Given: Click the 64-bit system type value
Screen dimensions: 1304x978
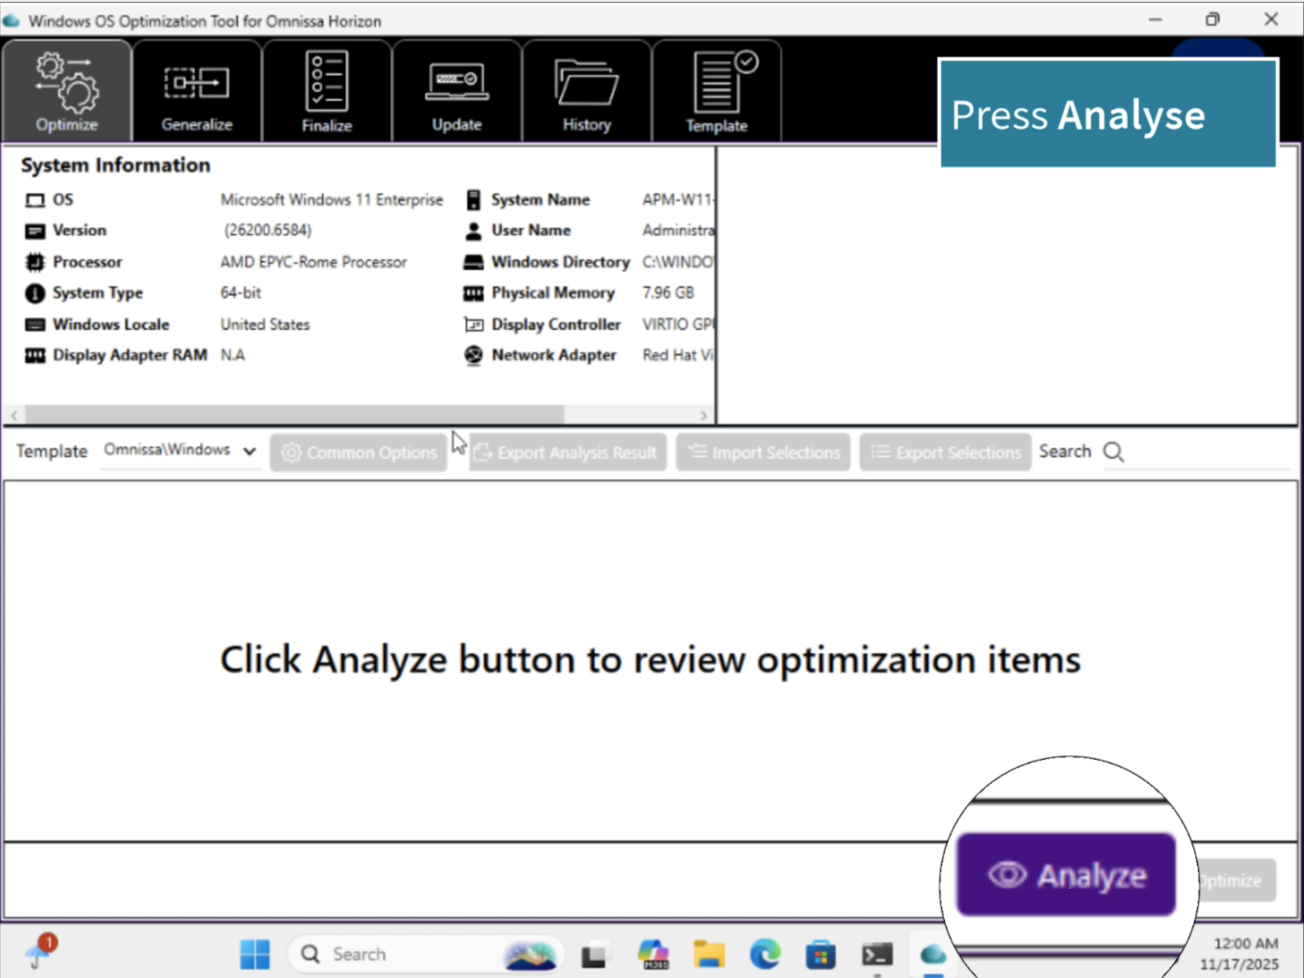Looking at the screenshot, I should tap(240, 293).
